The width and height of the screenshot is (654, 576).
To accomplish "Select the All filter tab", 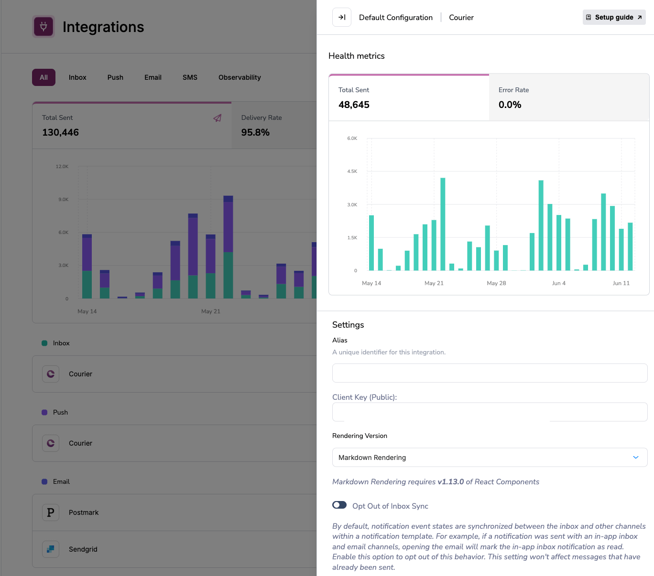I will click(x=44, y=77).
